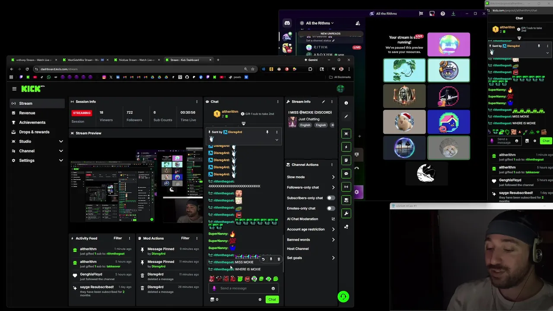
Task: Reload the dashboard page
Action: [27, 69]
